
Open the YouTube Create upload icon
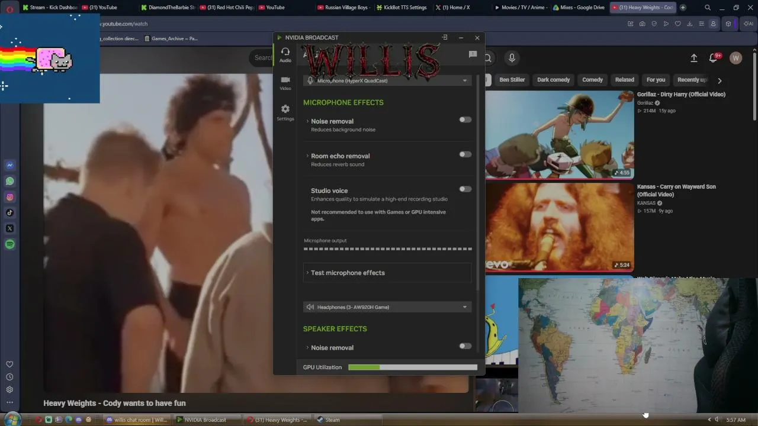coord(694,58)
